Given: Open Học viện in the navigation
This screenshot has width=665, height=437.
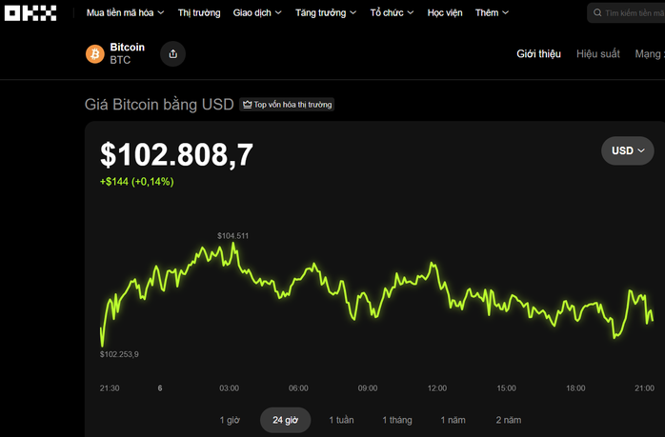Looking at the screenshot, I should (x=445, y=13).
